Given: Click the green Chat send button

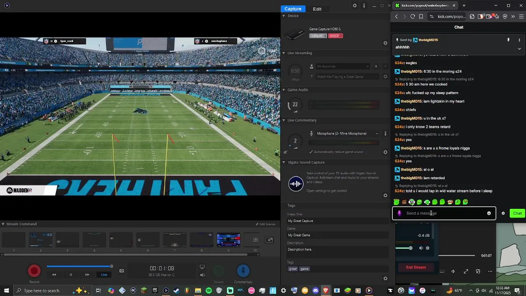Looking at the screenshot, I should [517, 213].
